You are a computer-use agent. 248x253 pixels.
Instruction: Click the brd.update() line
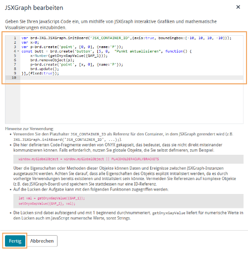pos(45,69)
